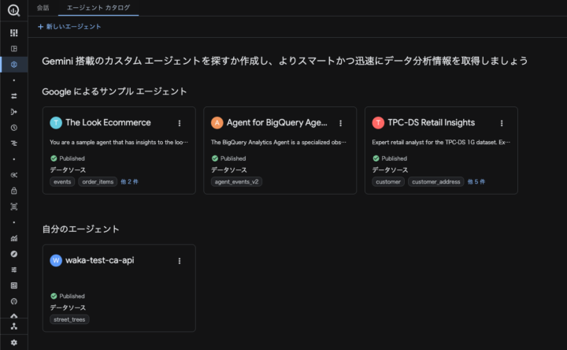
Task: Click the transfer arrows icon in sidebar
Action: 13,96
